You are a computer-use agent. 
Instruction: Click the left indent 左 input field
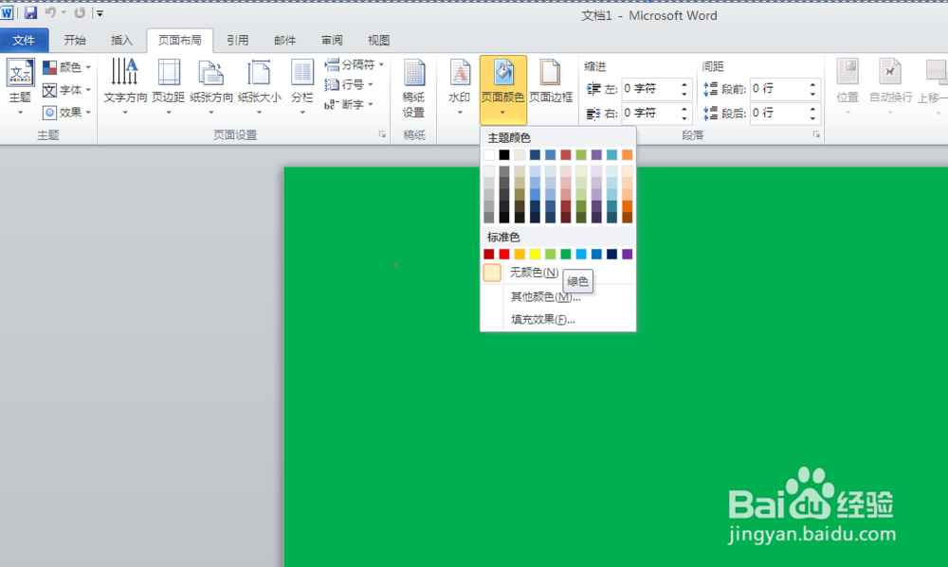[649, 89]
